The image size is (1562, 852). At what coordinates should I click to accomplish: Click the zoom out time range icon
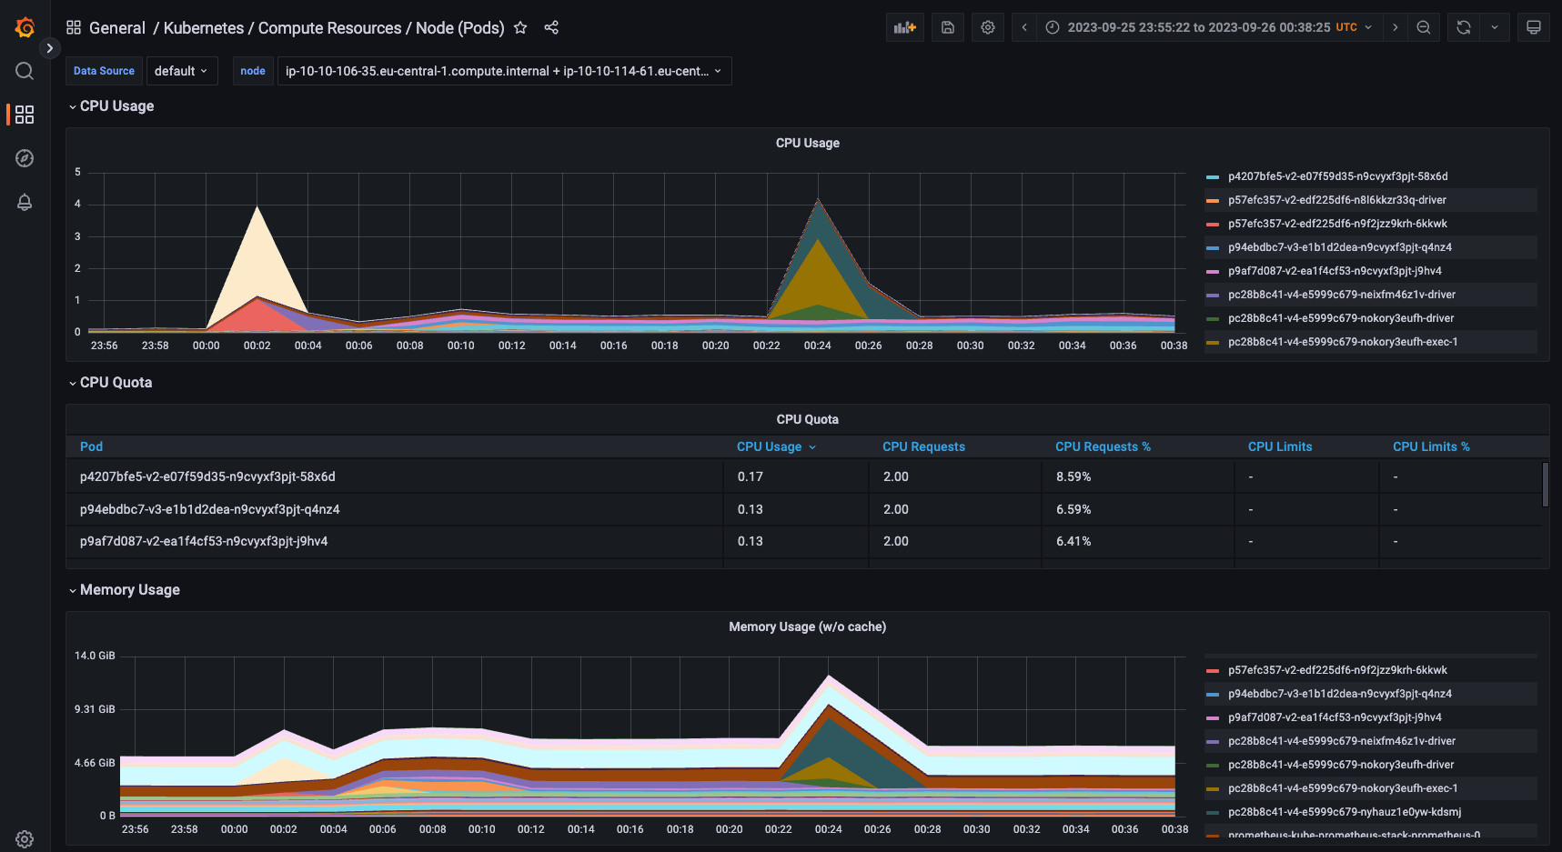(x=1424, y=27)
